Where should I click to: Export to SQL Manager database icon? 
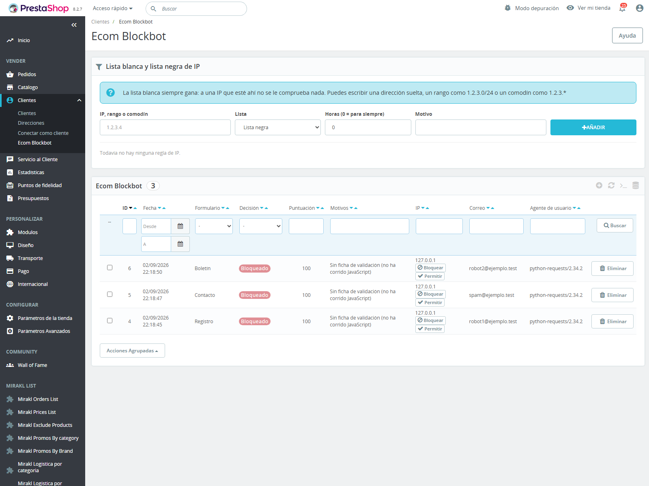tap(636, 185)
